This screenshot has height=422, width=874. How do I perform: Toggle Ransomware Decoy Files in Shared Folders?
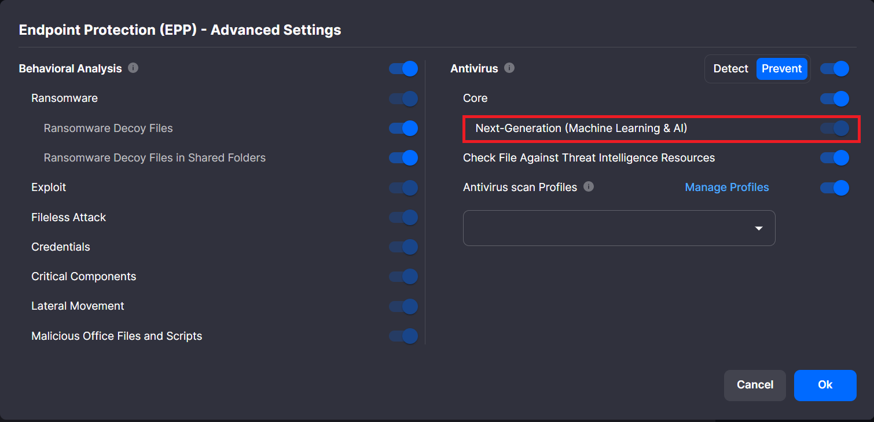click(403, 157)
